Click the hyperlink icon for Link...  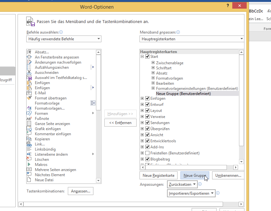point(29,144)
